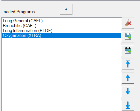Click the red X on broom icon

click(129, 23)
